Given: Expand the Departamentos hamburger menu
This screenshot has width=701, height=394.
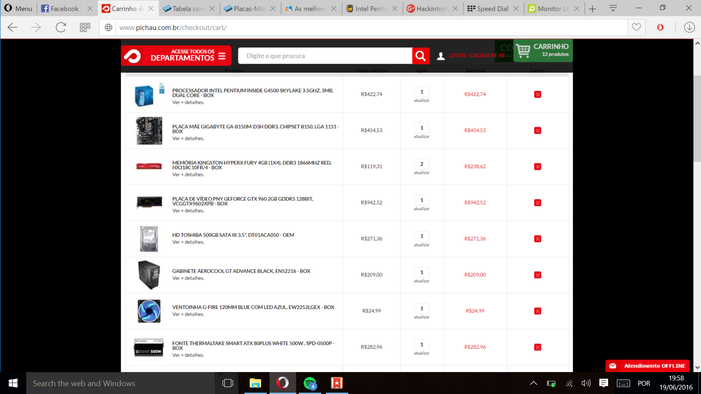Looking at the screenshot, I should (x=222, y=56).
